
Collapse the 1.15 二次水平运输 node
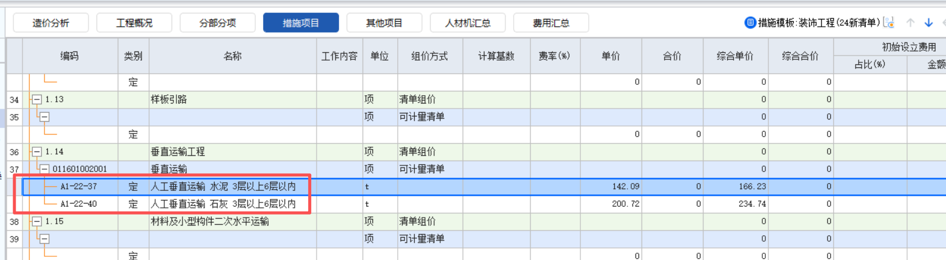(36, 222)
